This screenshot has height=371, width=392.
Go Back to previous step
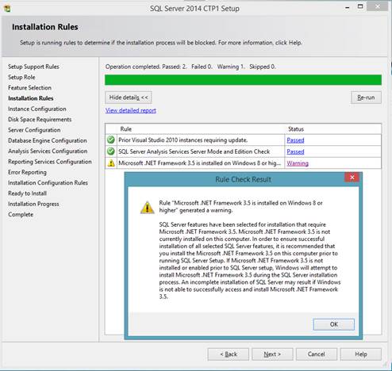pyautogui.click(x=229, y=354)
